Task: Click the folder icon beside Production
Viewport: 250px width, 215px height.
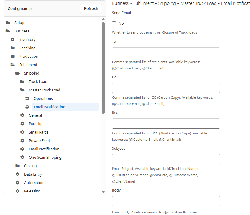Action: click(x=13, y=56)
